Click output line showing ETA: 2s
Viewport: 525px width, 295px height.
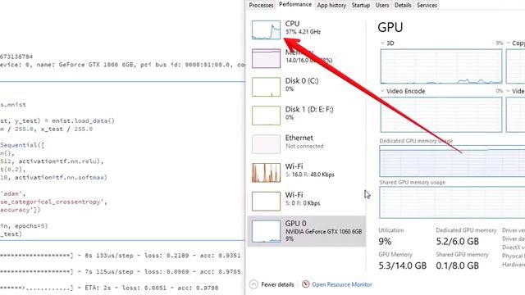[109, 288]
